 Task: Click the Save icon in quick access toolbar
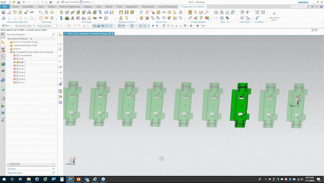(19, 2)
